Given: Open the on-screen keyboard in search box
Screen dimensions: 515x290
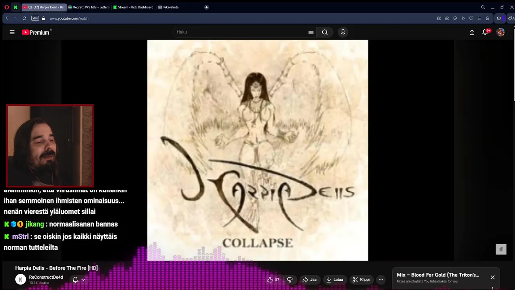Looking at the screenshot, I should point(311,32).
